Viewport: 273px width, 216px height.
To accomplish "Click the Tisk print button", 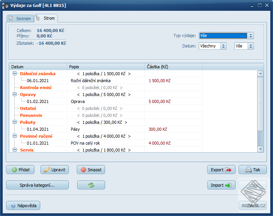I will coord(253,170).
